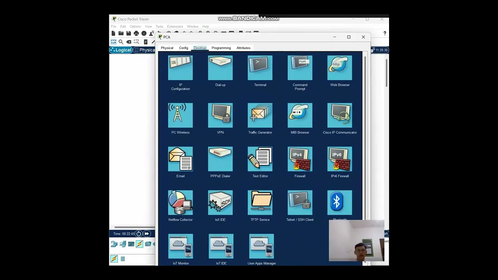498x280 pixels.
Task: Select the Components category
Action: 131,244
